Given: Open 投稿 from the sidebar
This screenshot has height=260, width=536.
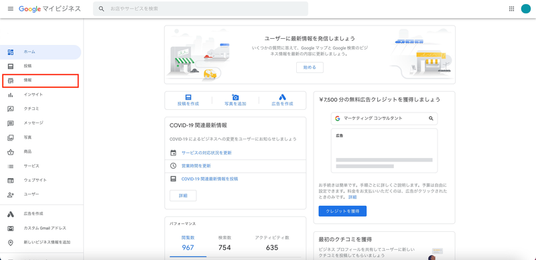Looking at the screenshot, I should tap(40, 66).
